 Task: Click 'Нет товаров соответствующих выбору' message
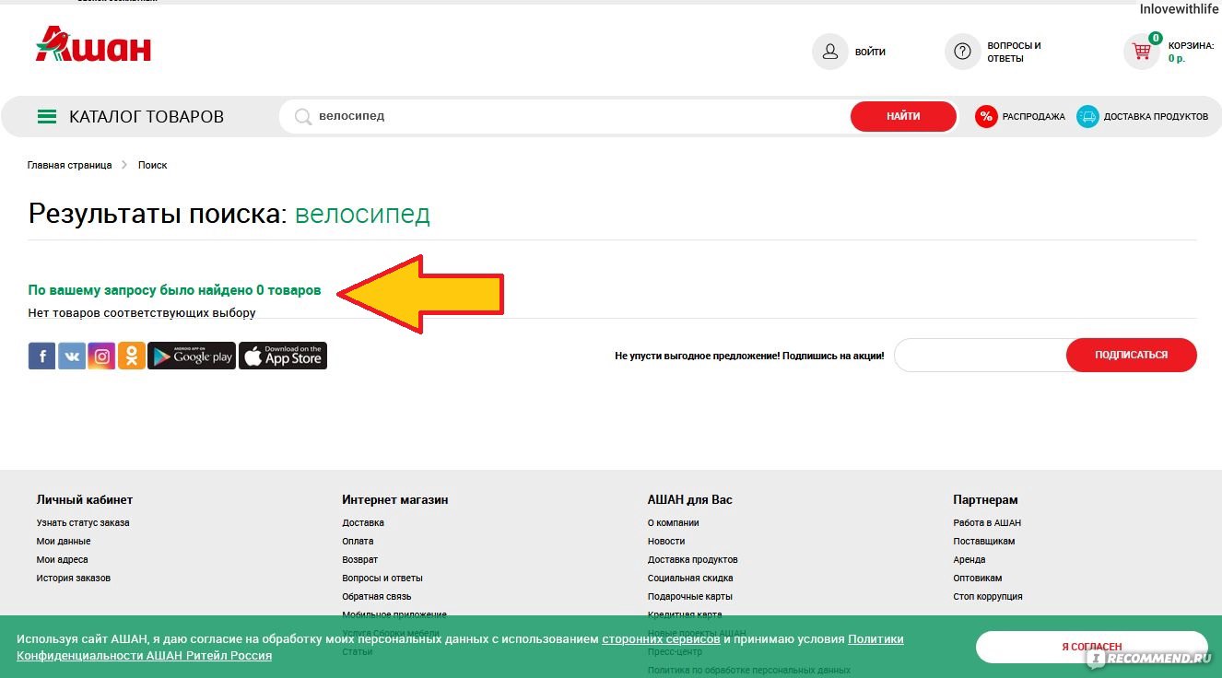point(142,312)
